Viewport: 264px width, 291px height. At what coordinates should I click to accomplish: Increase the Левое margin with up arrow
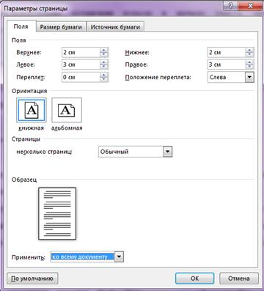(x=104, y=62)
